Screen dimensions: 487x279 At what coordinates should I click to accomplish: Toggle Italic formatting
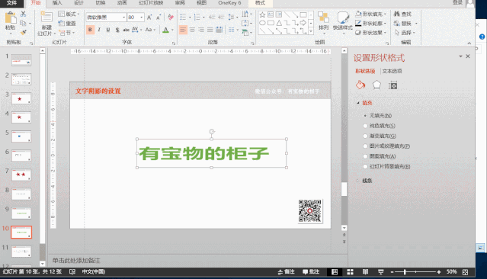click(99, 30)
